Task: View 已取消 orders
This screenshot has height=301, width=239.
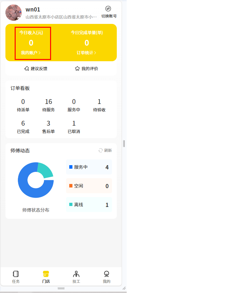Action: click(x=74, y=127)
